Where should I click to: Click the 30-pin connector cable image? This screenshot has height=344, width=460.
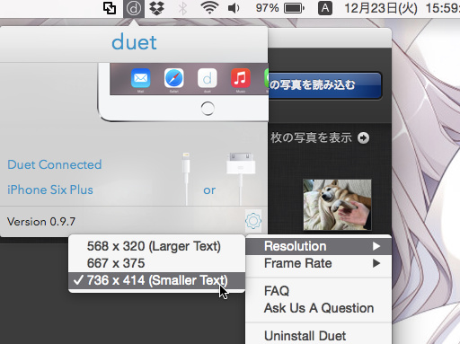(x=241, y=179)
